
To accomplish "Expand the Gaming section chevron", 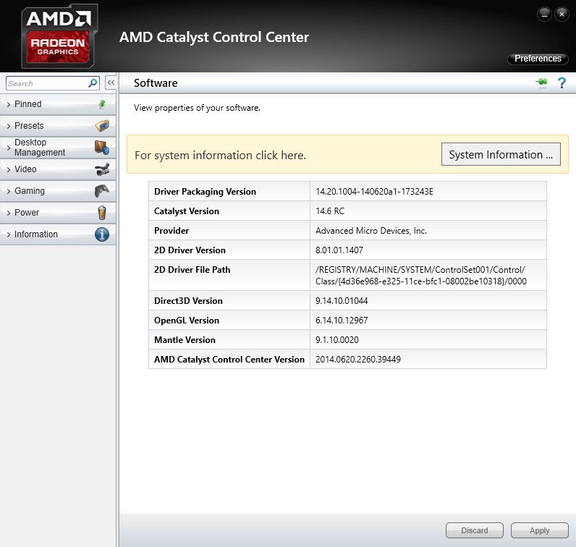I will (9, 191).
